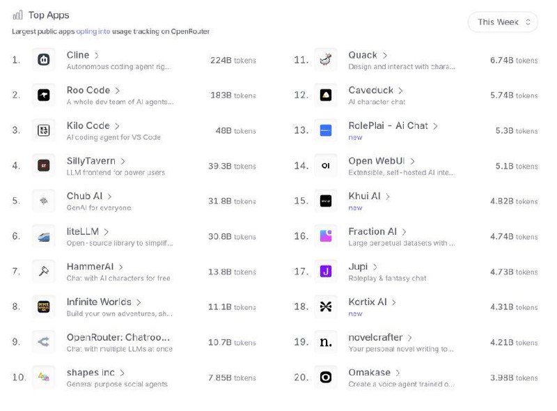Click the Top Apps bar chart icon
This screenshot has height=411, width=557.
point(17,15)
